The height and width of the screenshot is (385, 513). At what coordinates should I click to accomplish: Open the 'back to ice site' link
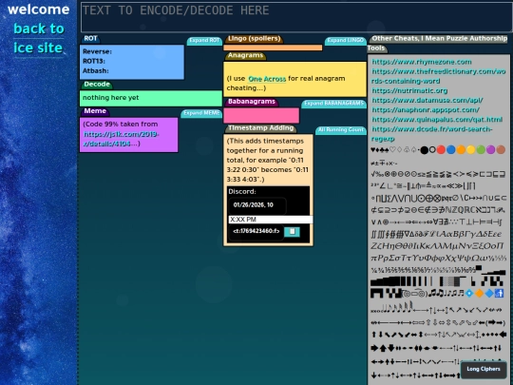(x=38, y=38)
